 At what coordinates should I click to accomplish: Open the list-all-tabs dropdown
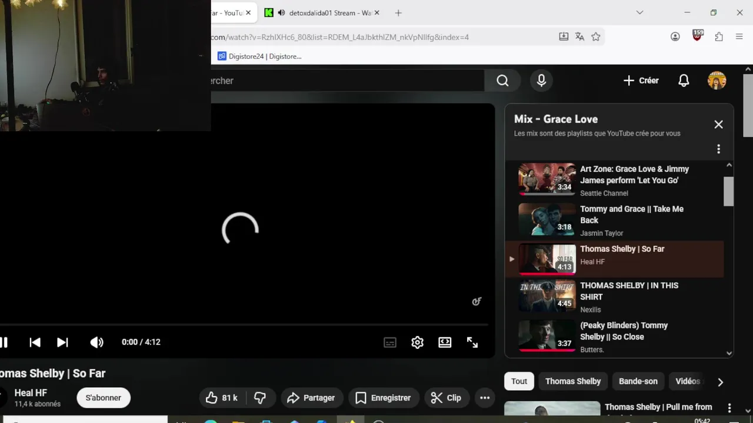pyautogui.click(x=639, y=13)
